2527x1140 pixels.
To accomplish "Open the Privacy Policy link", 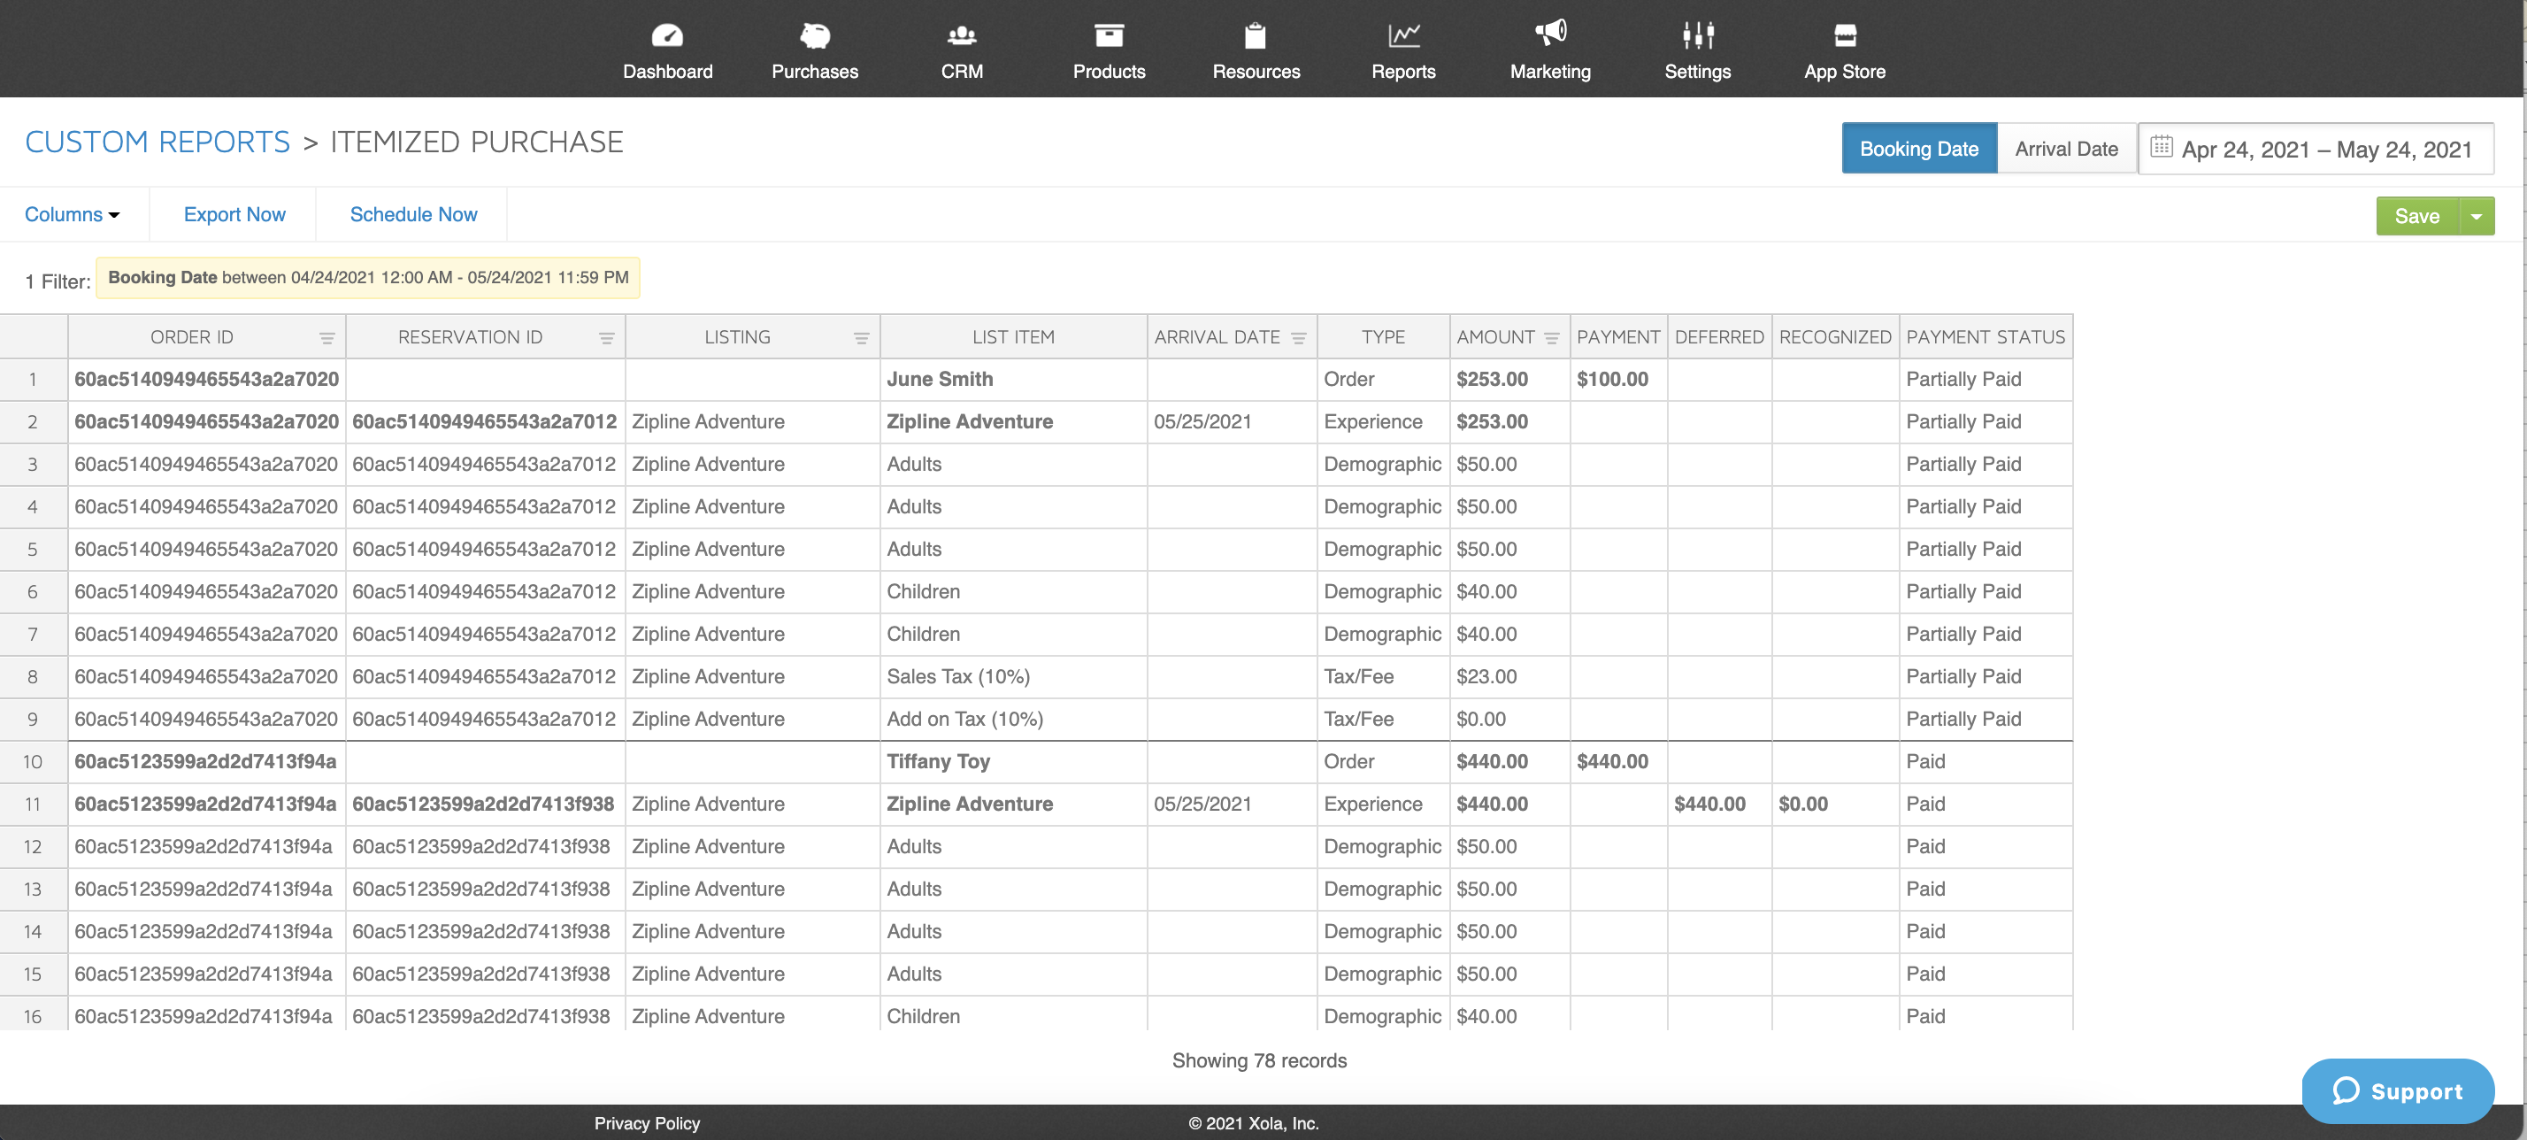I will point(647,1123).
